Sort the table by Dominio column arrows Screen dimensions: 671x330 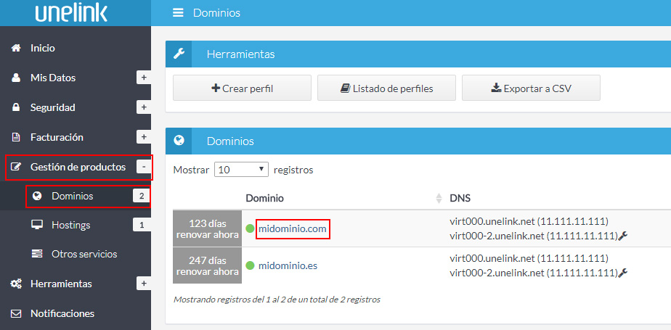pos(439,198)
